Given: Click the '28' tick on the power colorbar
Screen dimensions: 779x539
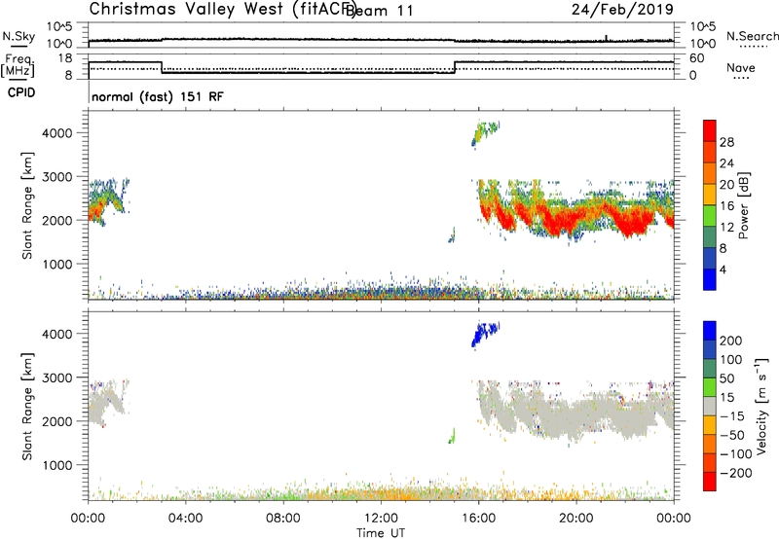Looking at the screenshot, I should [726, 142].
